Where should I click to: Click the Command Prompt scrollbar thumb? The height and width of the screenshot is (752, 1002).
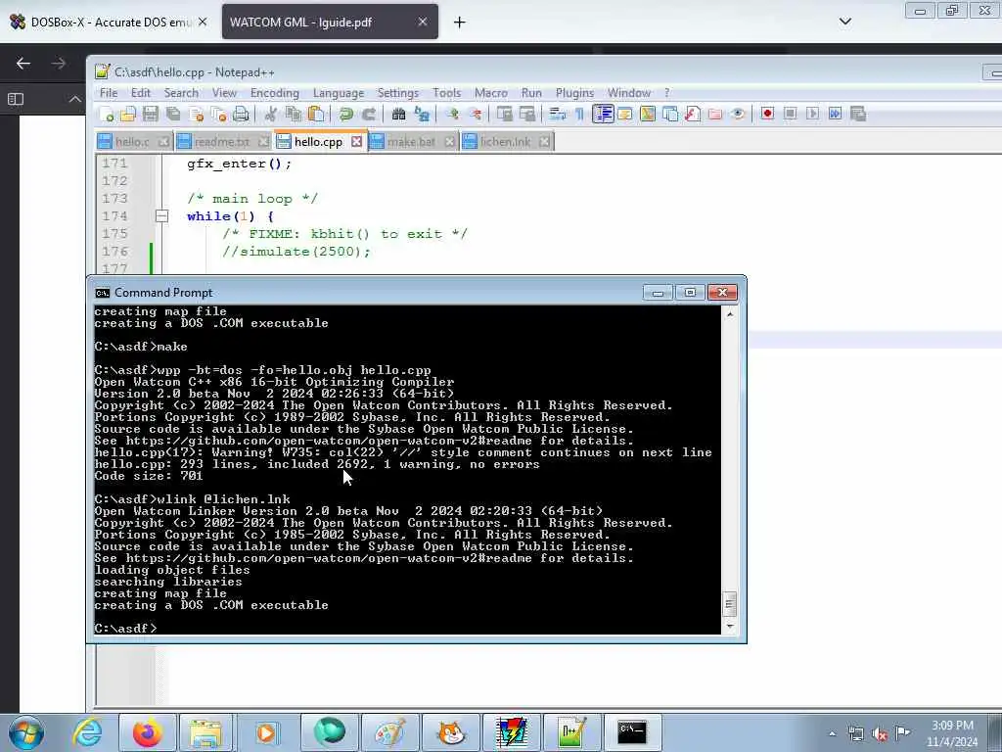730,603
